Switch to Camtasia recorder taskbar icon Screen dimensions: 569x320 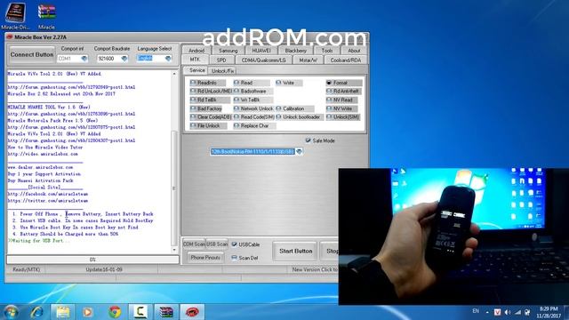tap(140, 312)
